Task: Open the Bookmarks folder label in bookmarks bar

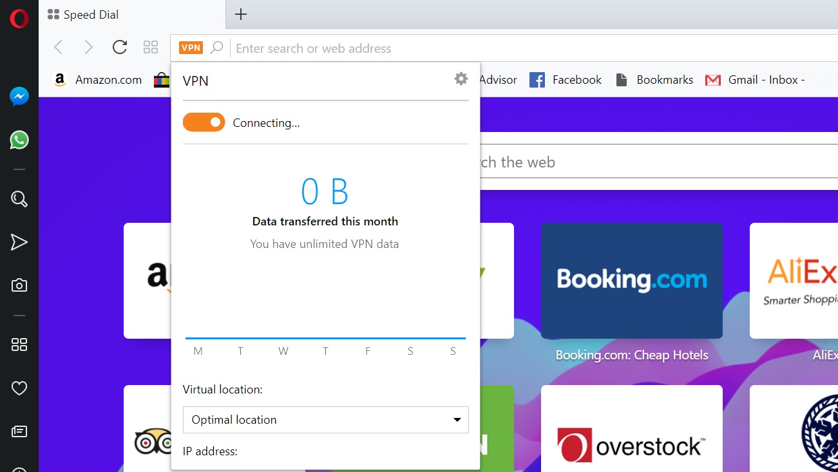Action: point(665,80)
